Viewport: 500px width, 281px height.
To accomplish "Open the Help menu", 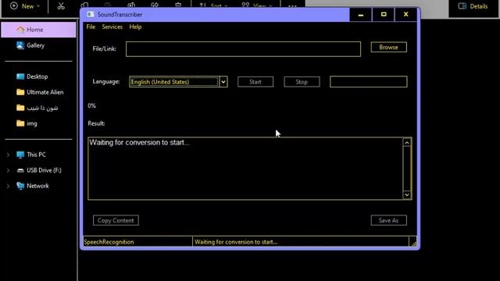I will click(x=135, y=27).
